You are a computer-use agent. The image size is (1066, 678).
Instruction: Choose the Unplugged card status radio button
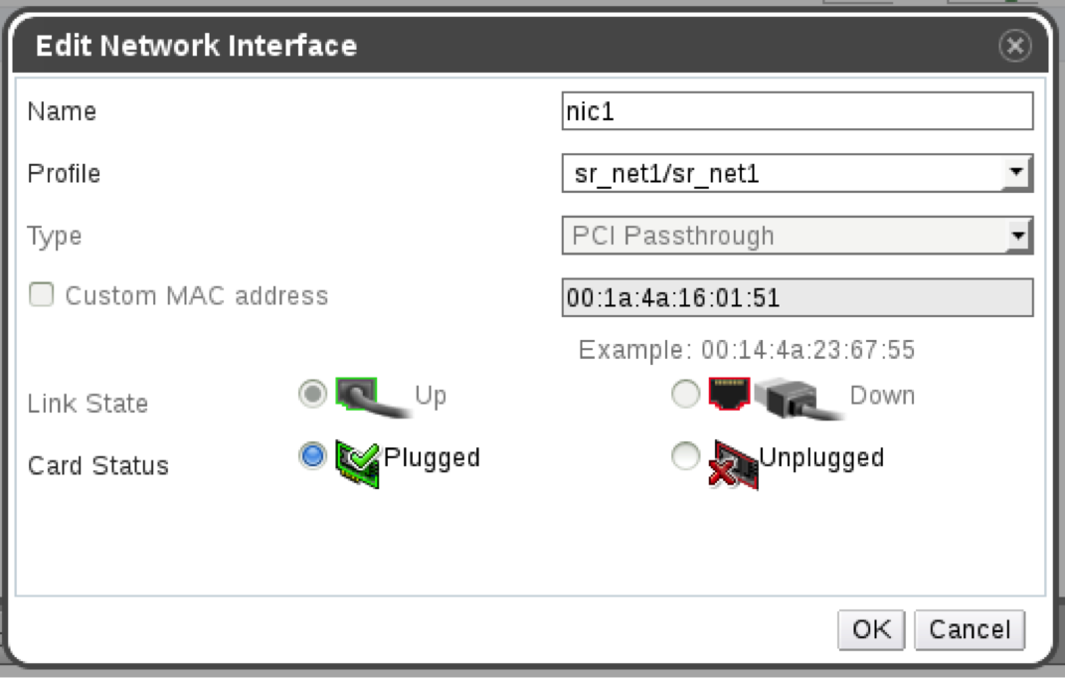[686, 456]
